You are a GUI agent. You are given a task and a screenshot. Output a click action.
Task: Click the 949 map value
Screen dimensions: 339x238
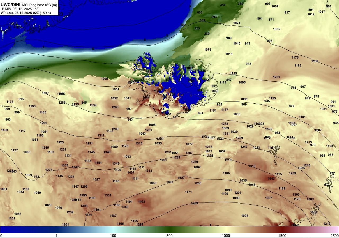tap(307, 98)
